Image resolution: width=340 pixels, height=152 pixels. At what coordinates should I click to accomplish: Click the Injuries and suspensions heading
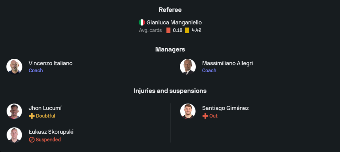point(170,91)
